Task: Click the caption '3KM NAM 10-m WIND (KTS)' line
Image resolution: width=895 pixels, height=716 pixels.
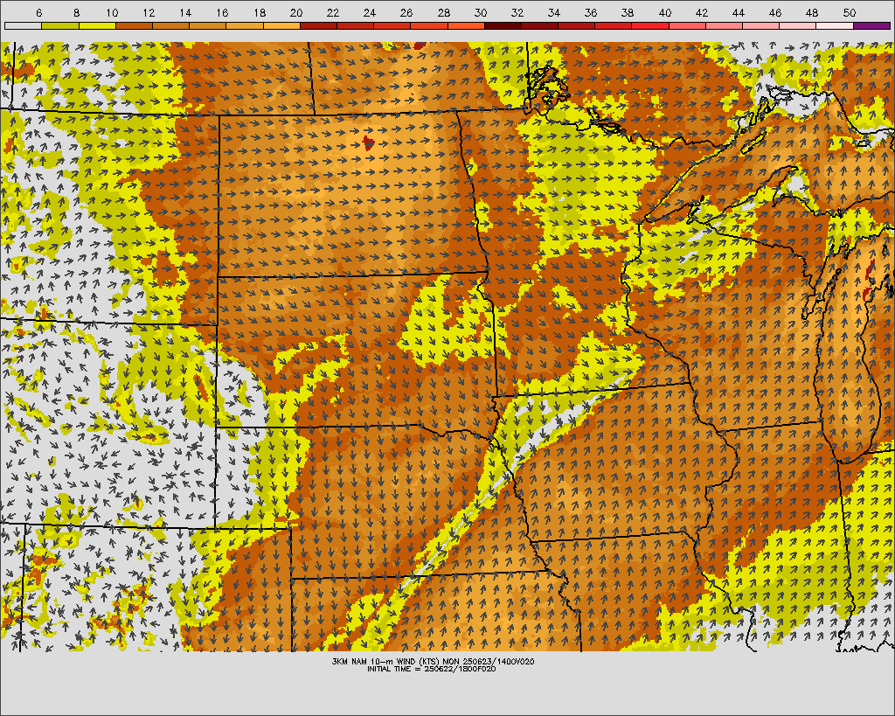Action: click(433, 661)
